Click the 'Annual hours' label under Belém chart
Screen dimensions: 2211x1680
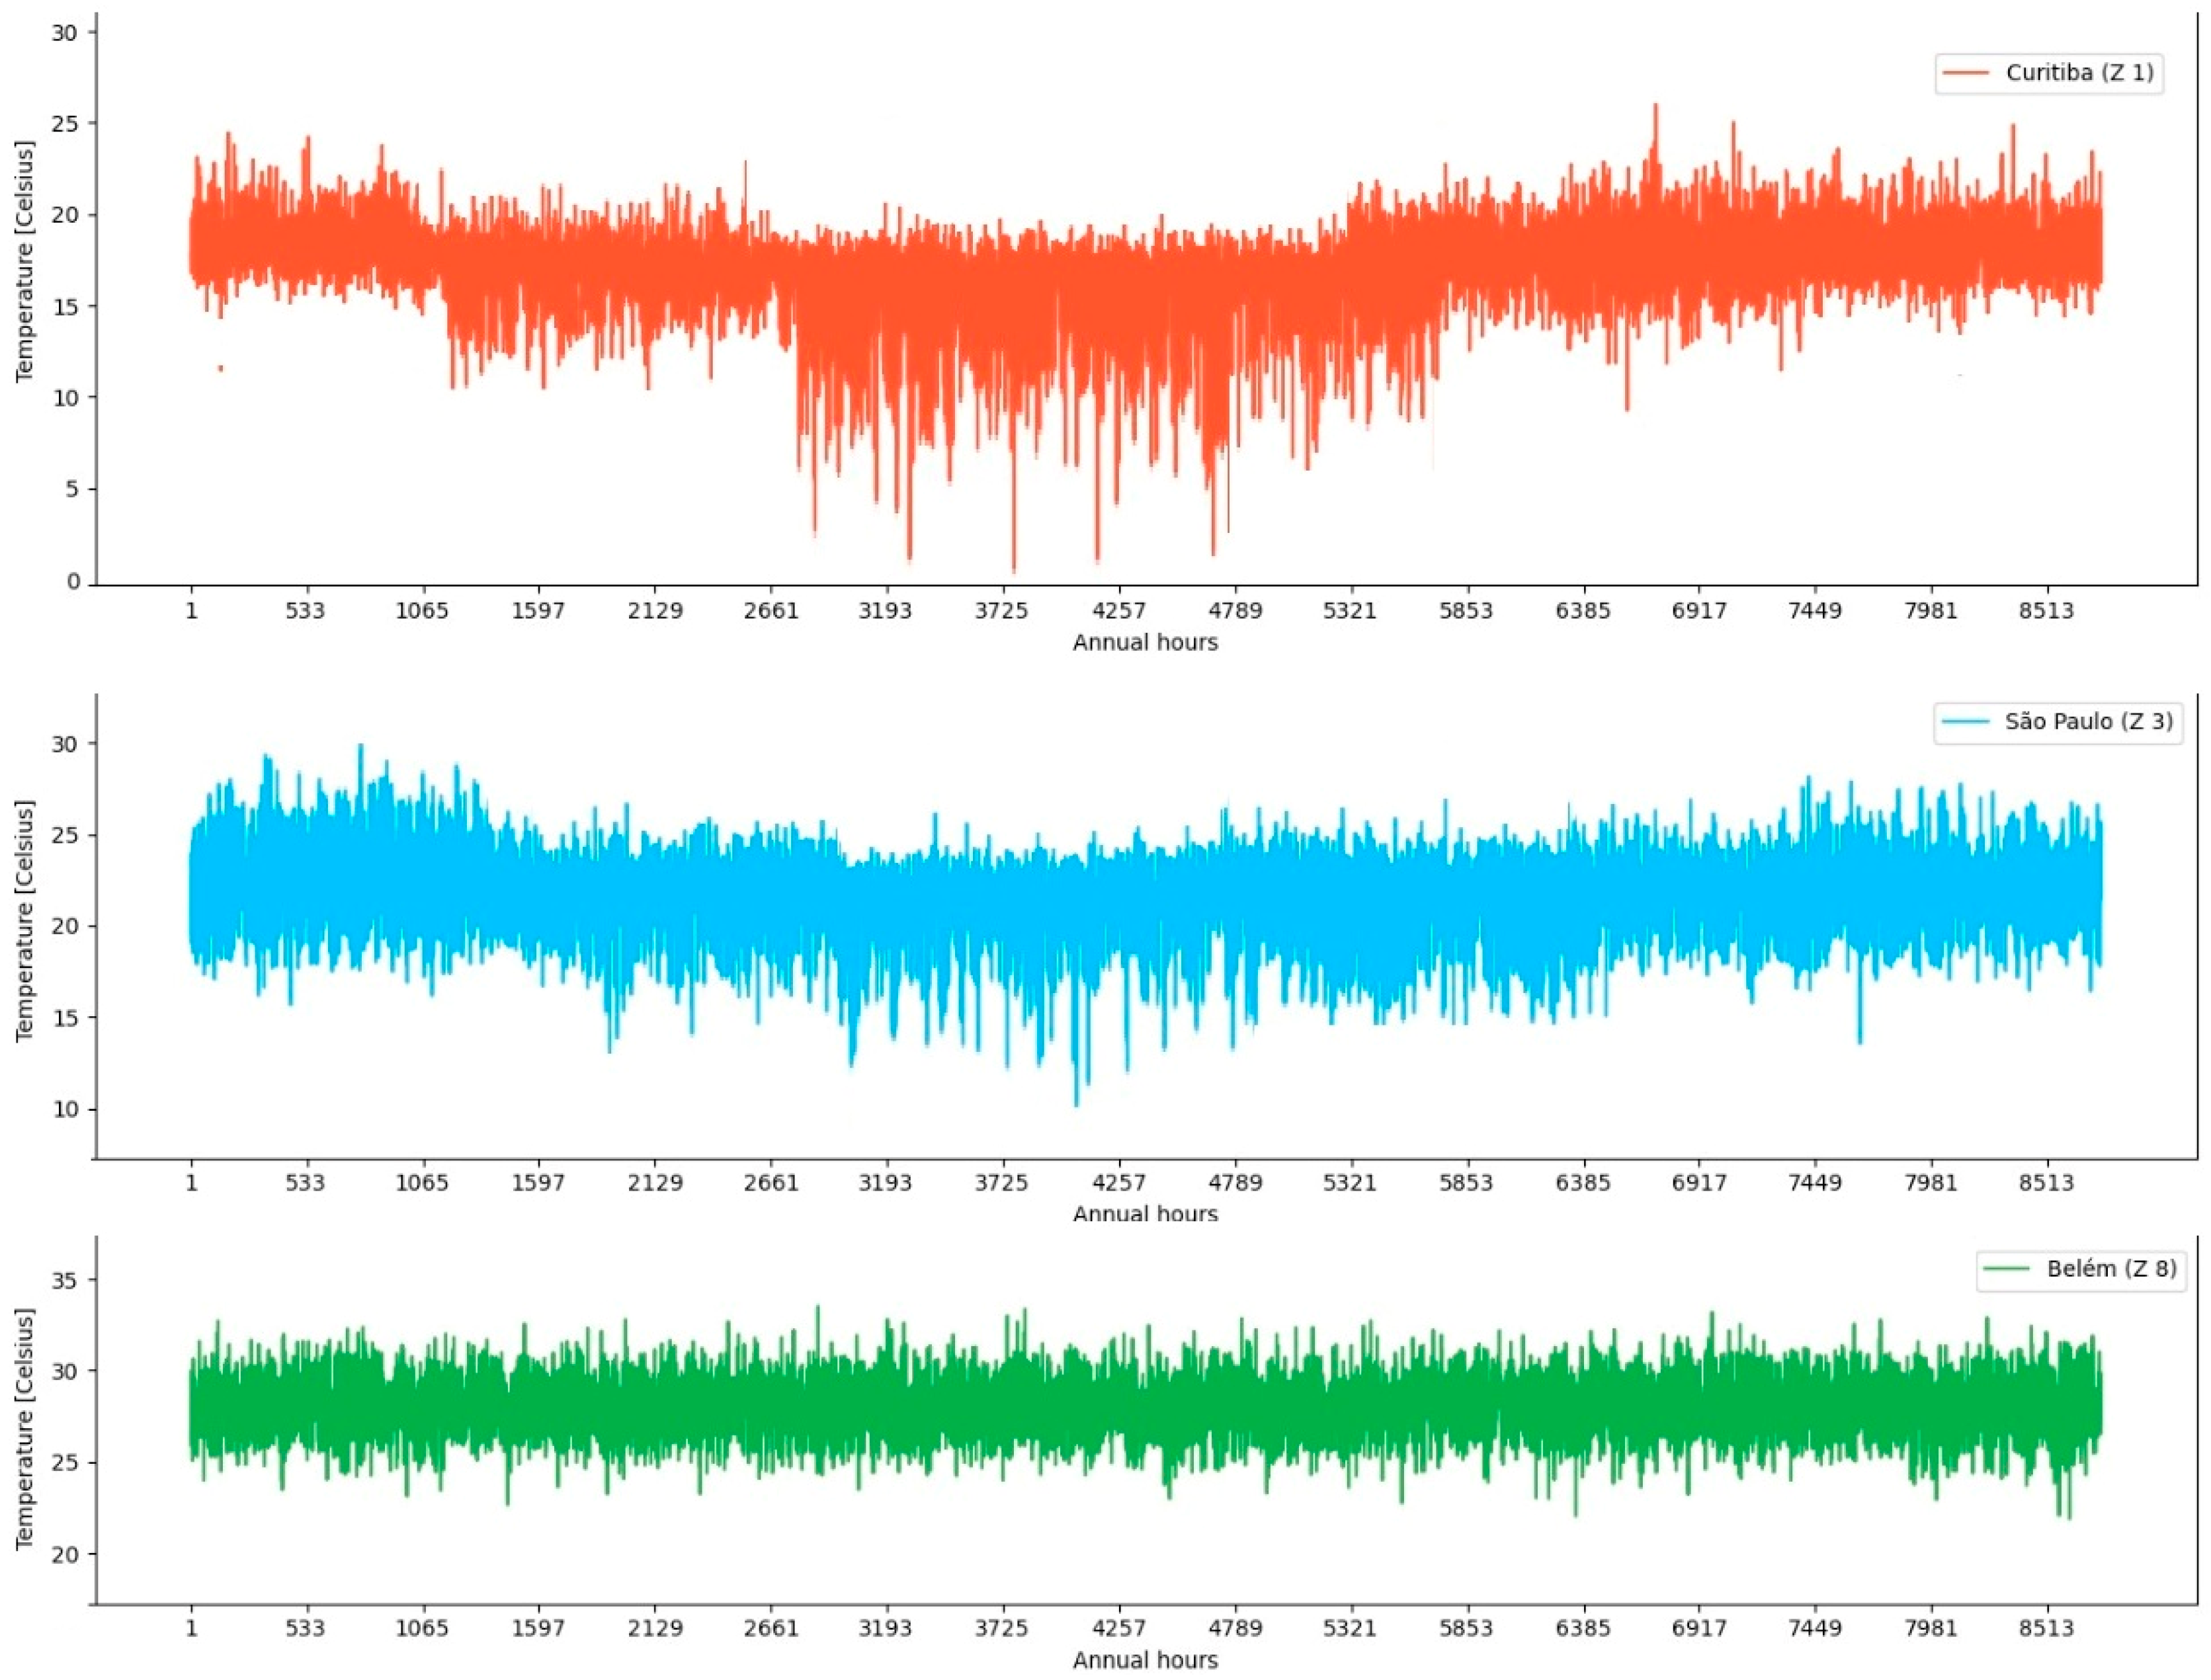point(1144,1660)
